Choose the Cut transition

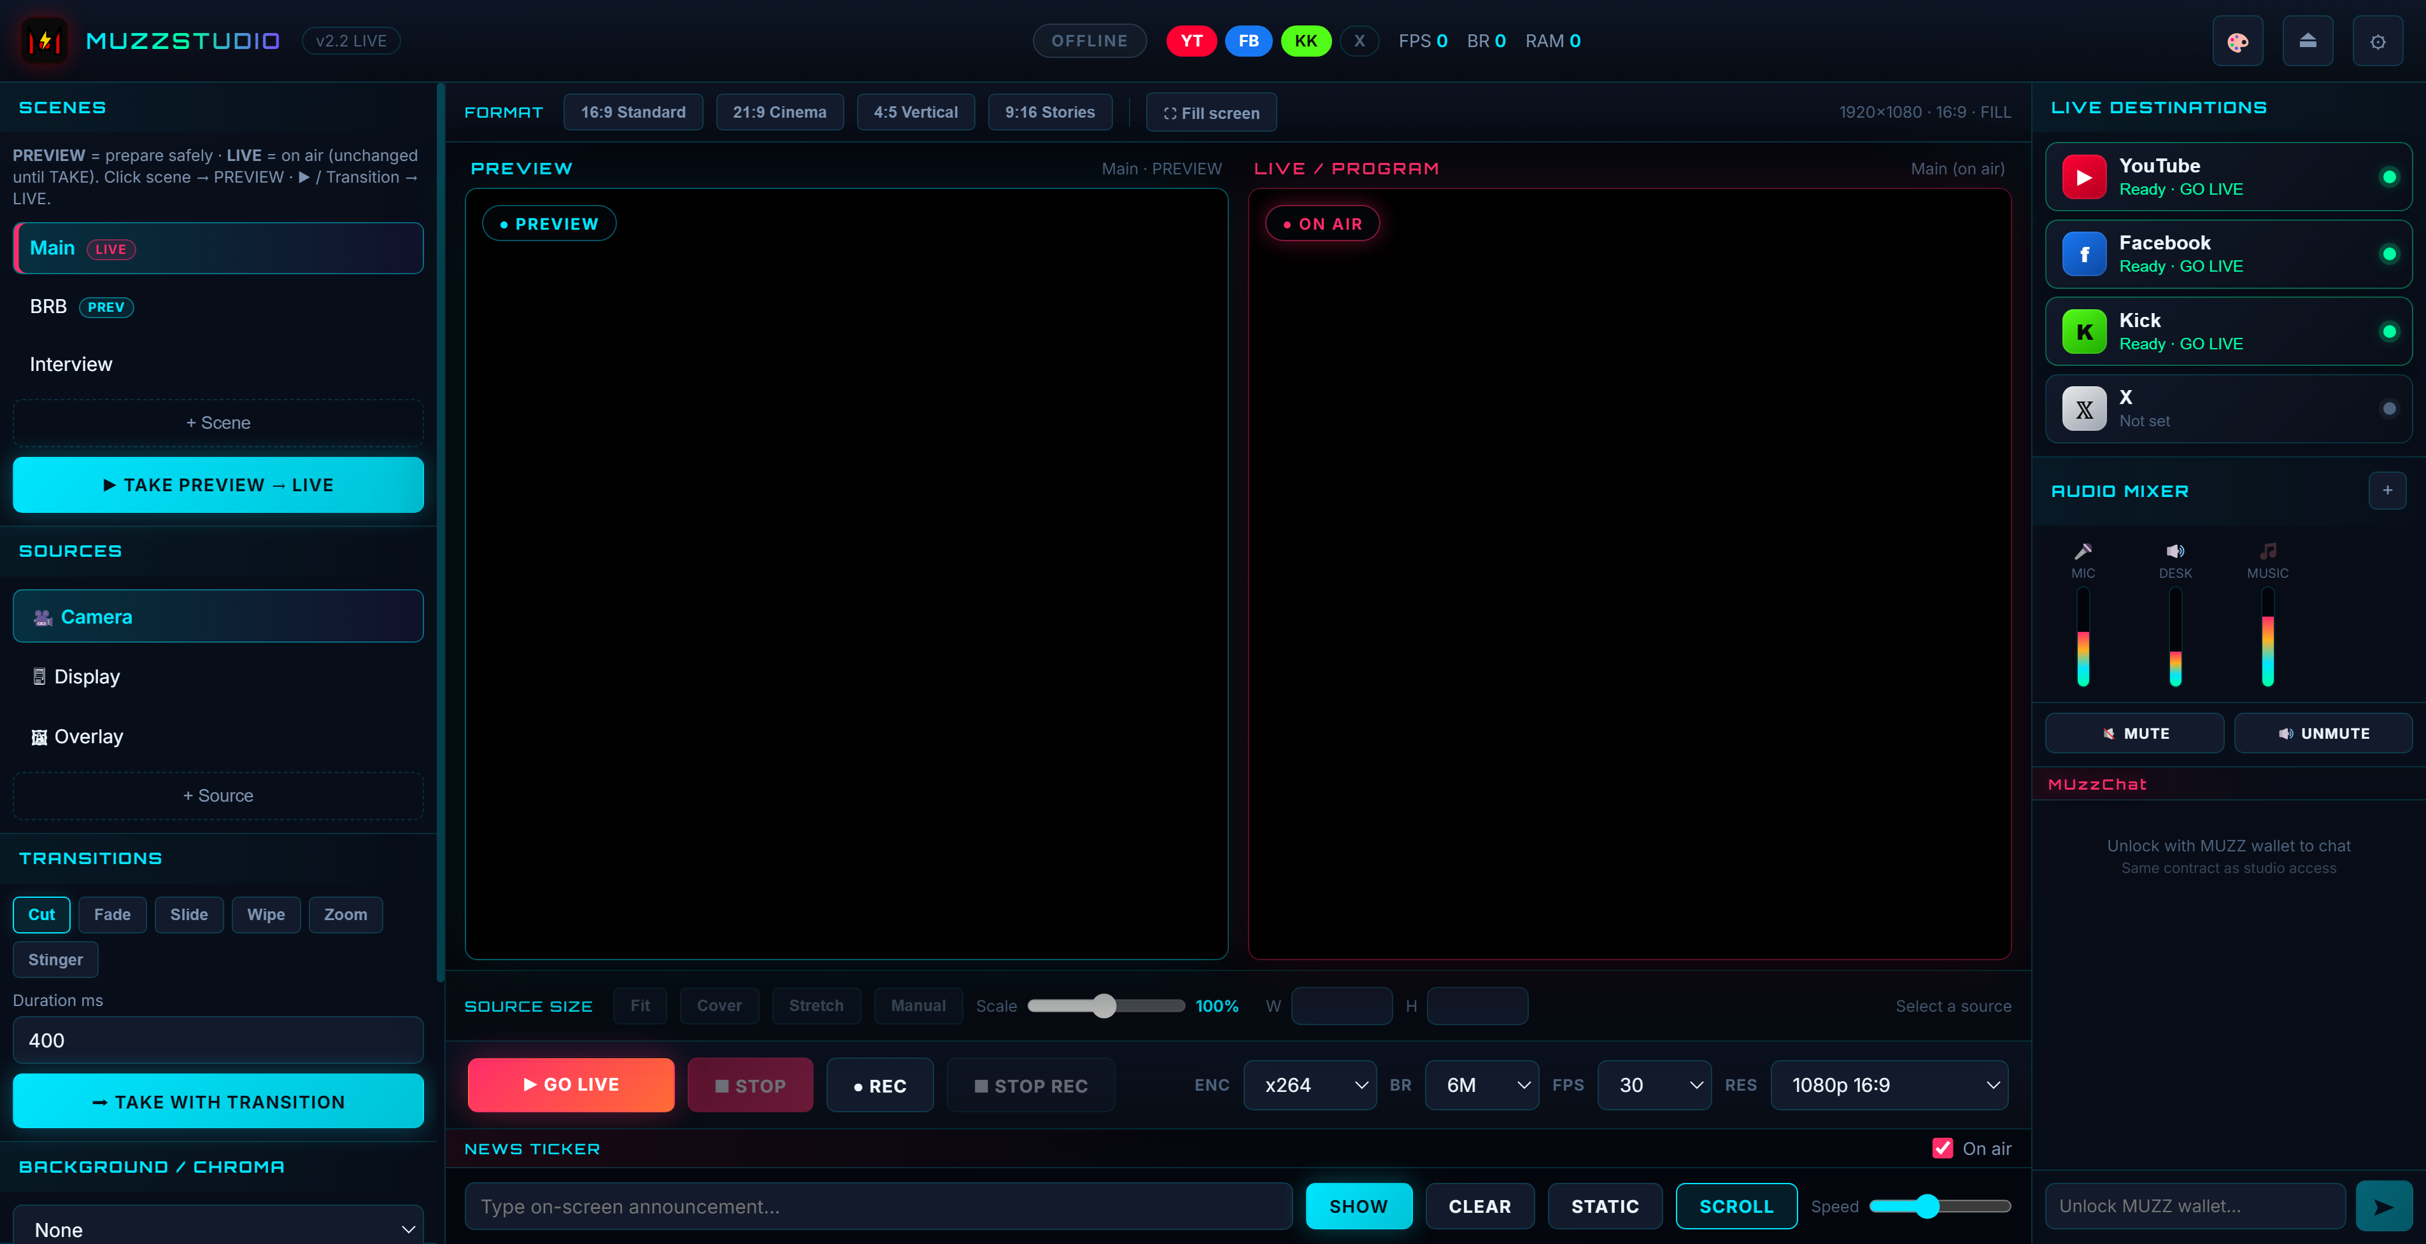[41, 914]
